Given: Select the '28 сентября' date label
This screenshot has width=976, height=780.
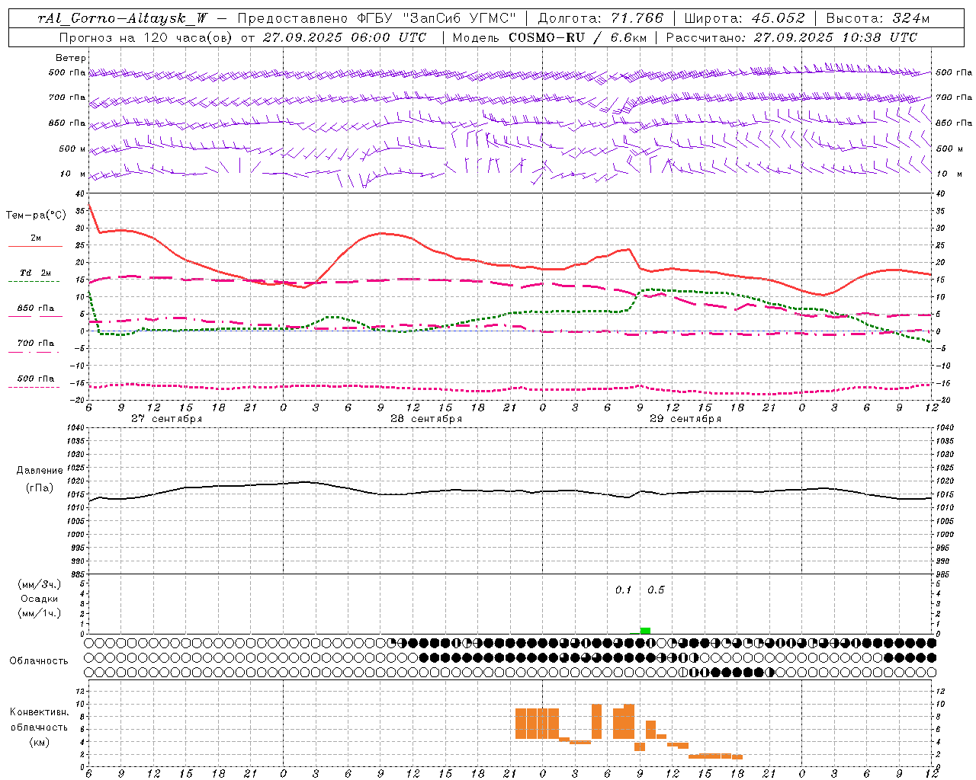Looking at the screenshot, I should tap(426, 418).
